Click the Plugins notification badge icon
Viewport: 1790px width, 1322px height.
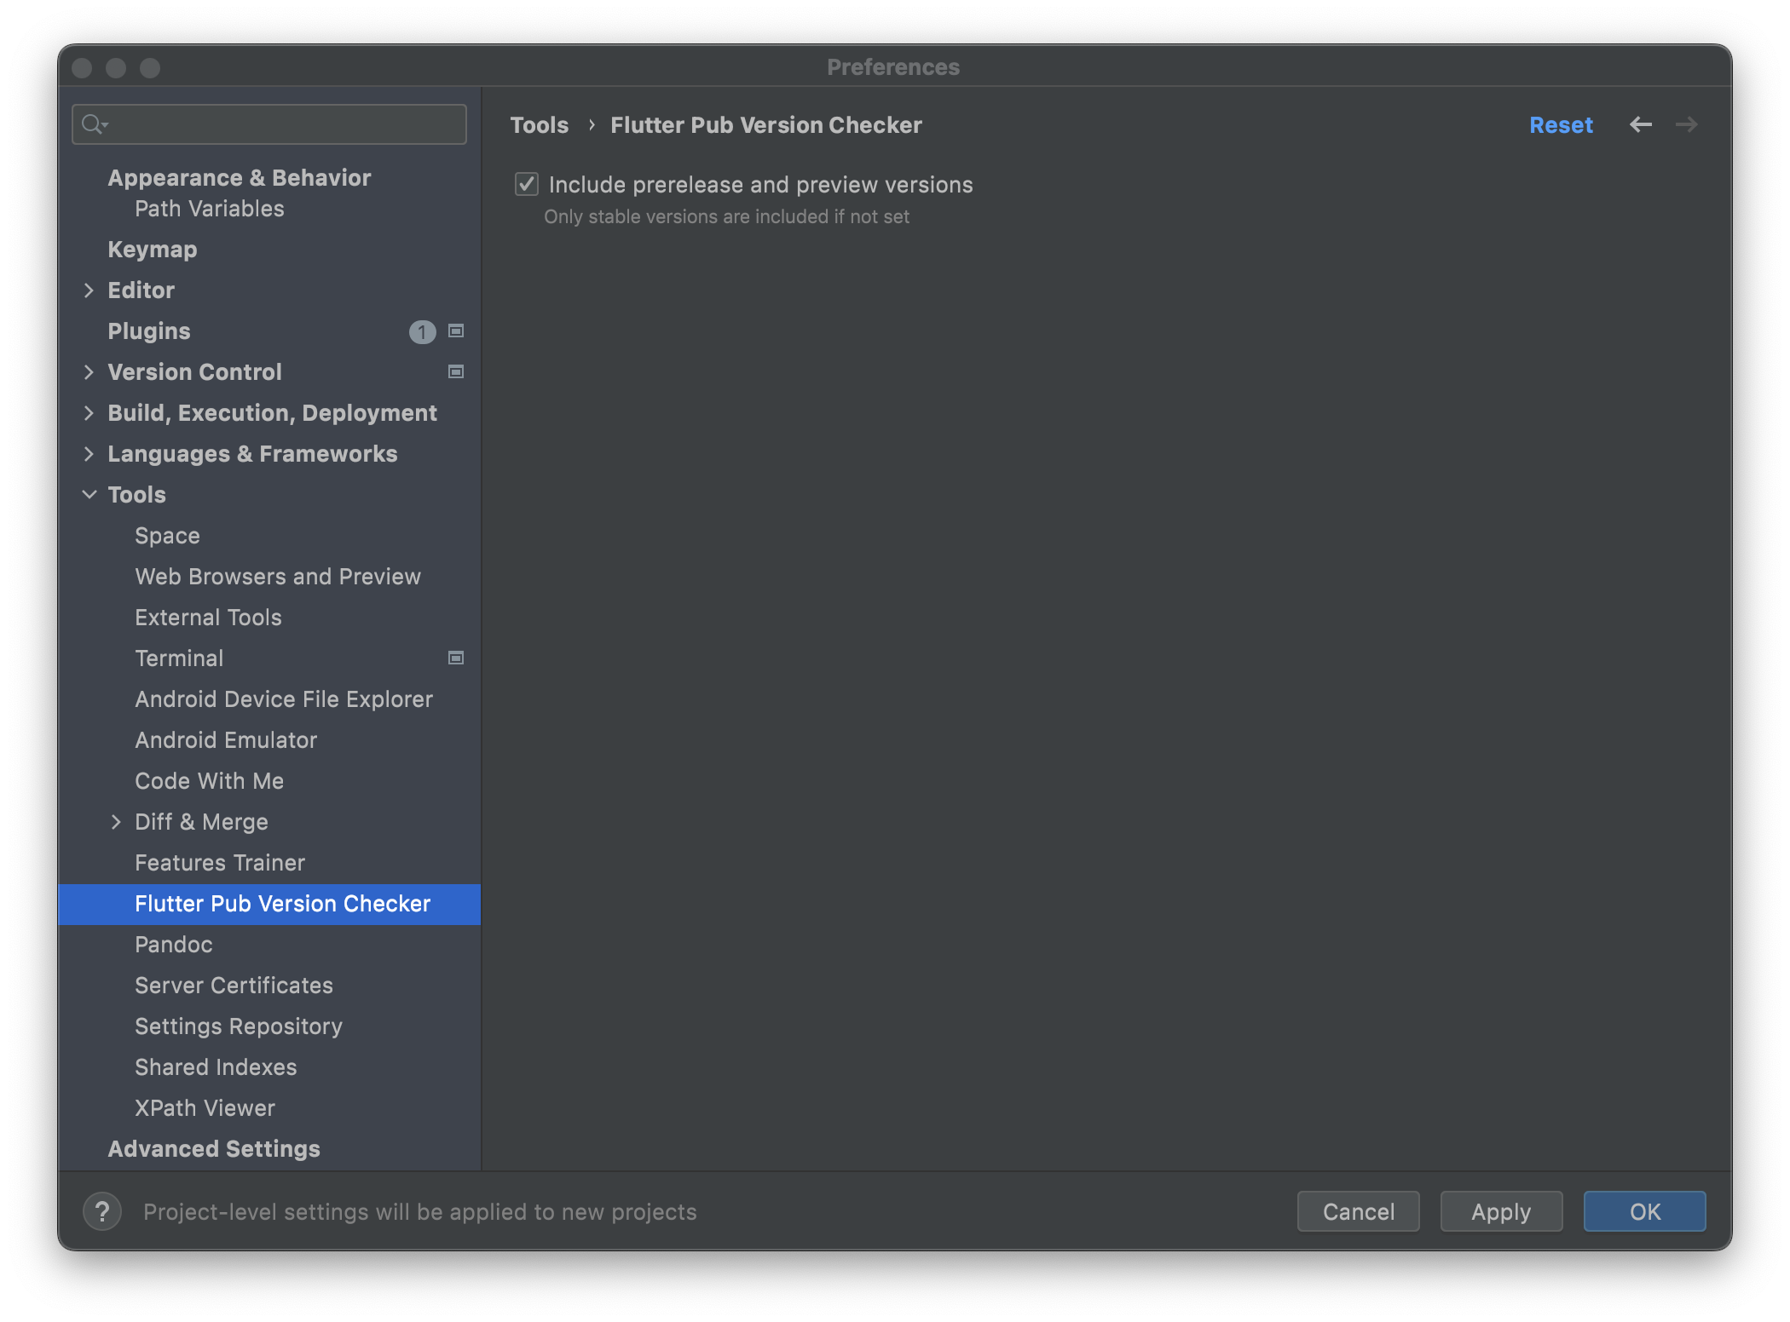pos(421,330)
